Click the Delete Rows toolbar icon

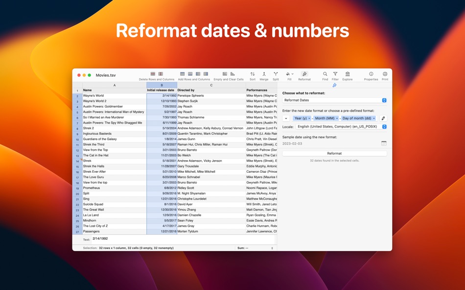coord(153,74)
